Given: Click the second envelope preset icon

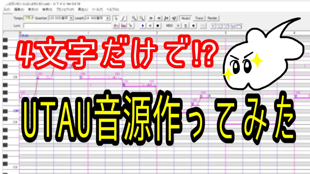Looking at the screenshot, I should [220, 26].
